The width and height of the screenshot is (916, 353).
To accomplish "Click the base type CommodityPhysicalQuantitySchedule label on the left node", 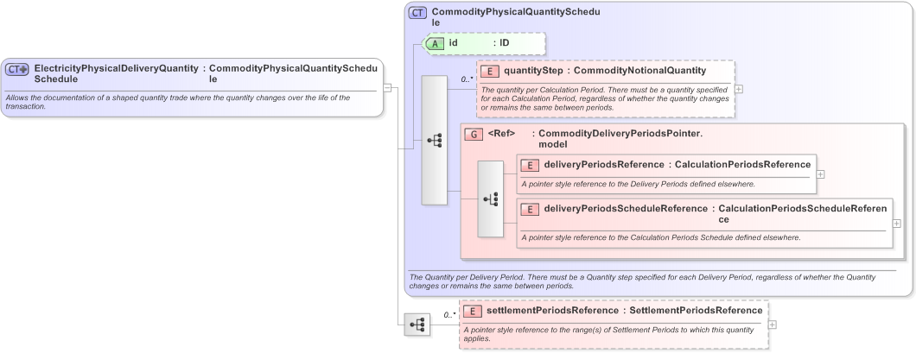I will (x=293, y=73).
